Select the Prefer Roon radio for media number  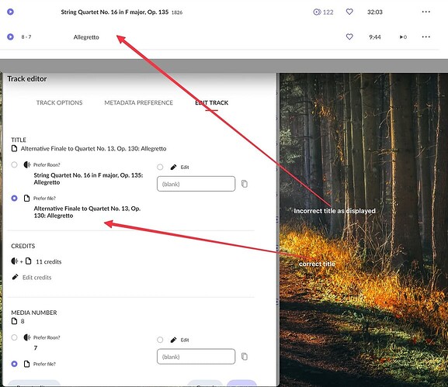pyautogui.click(x=14, y=337)
